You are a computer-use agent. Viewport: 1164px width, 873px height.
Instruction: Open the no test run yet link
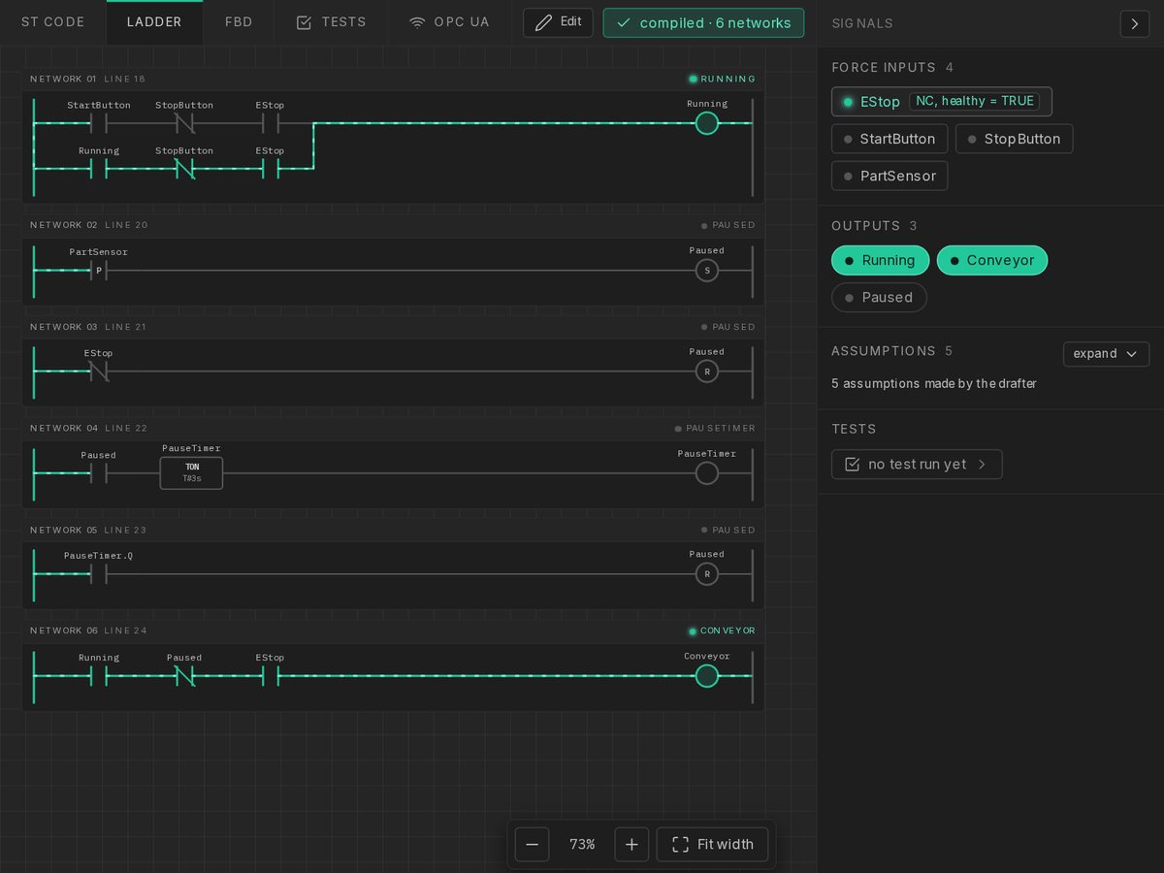click(x=917, y=464)
